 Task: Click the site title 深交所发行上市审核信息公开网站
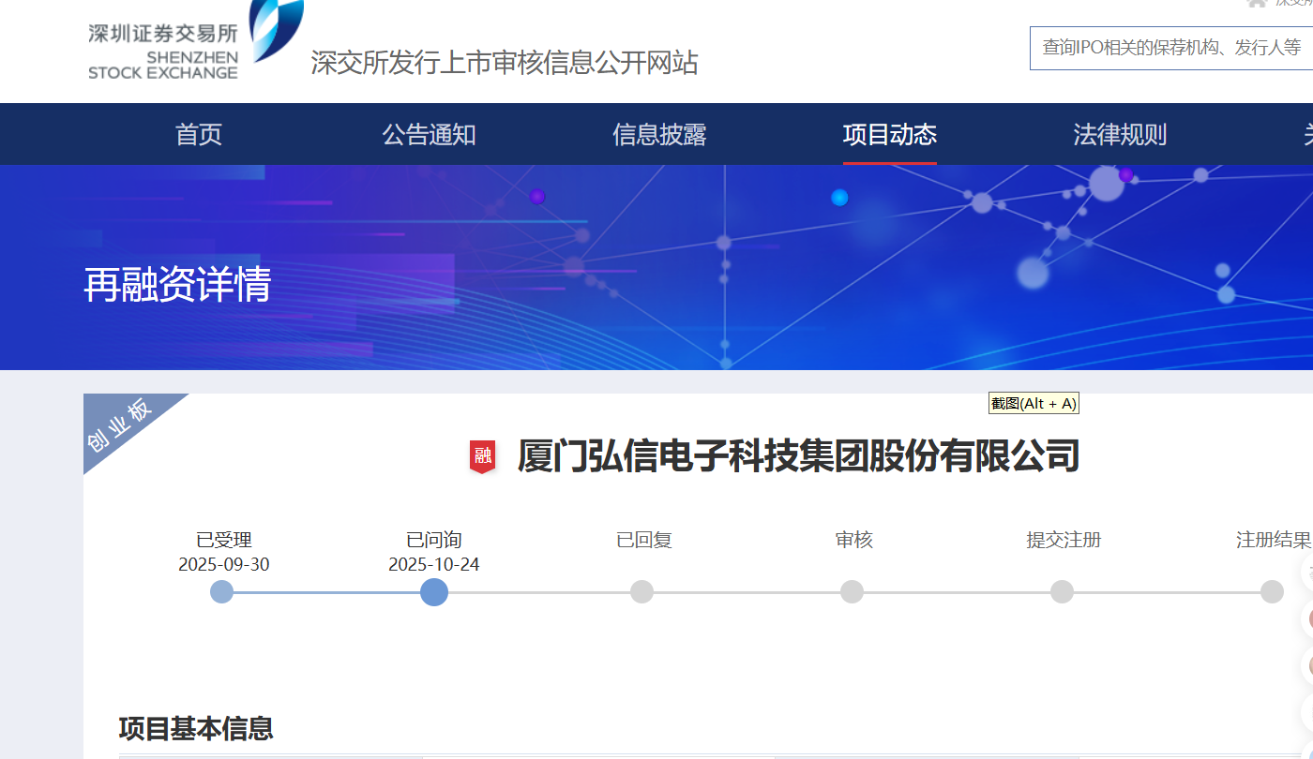[505, 63]
